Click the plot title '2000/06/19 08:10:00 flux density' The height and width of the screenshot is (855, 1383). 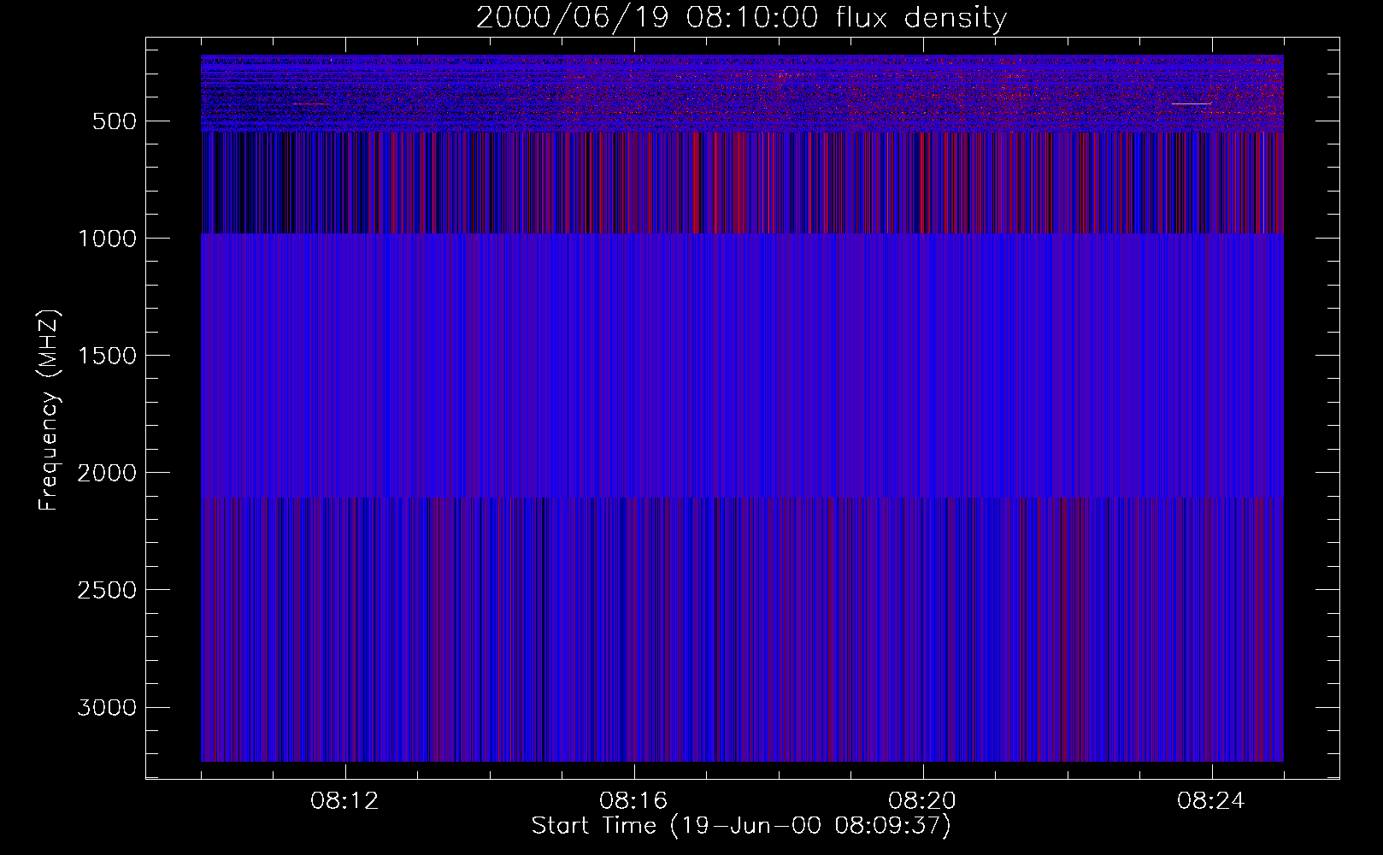(741, 18)
